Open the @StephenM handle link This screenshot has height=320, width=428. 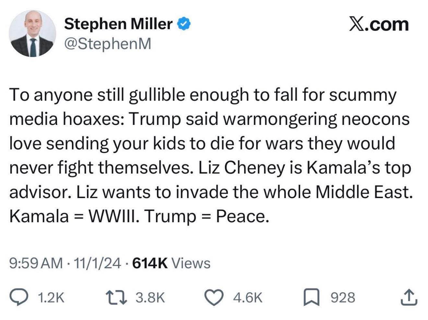[108, 44]
